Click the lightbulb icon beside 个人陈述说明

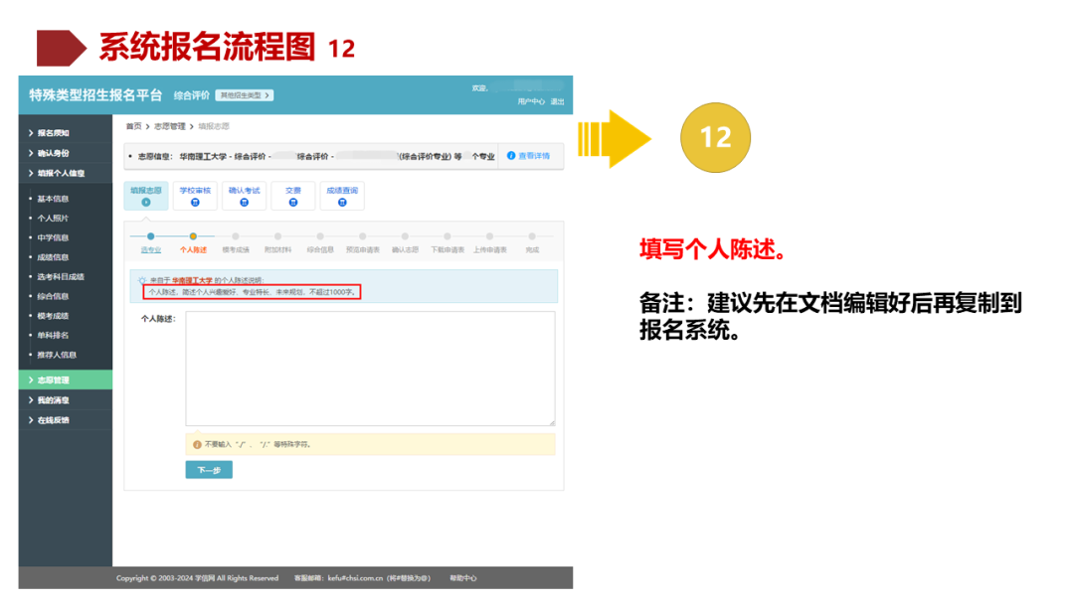coord(142,280)
